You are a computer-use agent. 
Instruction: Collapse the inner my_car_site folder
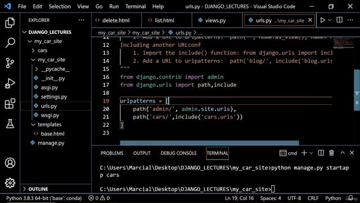[33, 60]
